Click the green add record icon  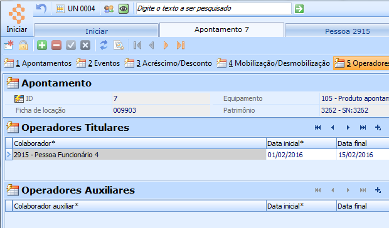(x=42, y=45)
